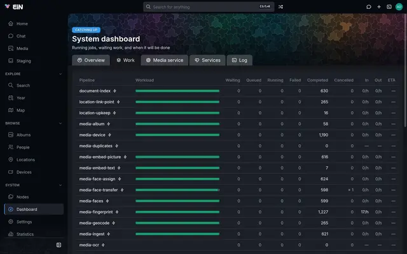Click the vertical page scrollbar
This screenshot has width=407, height=254.
coord(406,70)
